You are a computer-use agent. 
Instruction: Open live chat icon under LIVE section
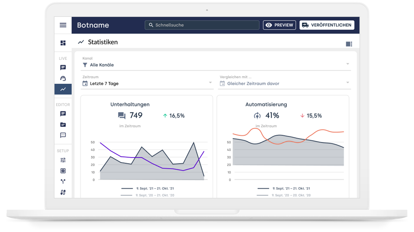click(63, 68)
